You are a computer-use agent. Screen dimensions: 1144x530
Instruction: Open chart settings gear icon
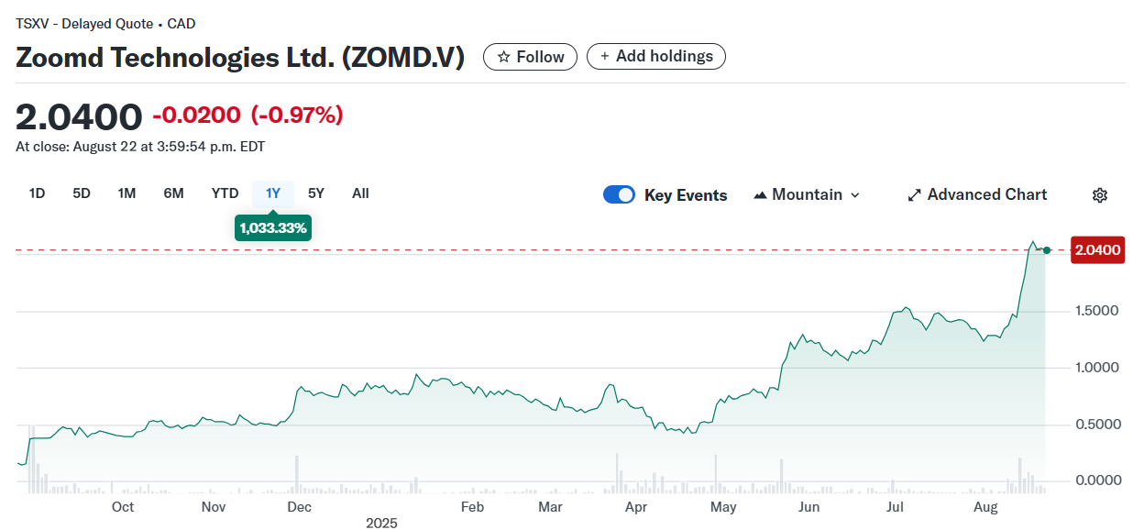pyautogui.click(x=1100, y=195)
